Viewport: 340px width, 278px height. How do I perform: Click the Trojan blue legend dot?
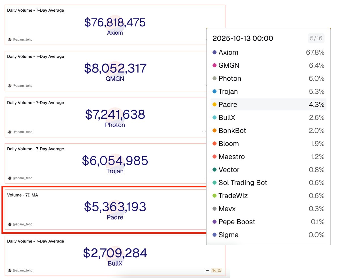214,92
